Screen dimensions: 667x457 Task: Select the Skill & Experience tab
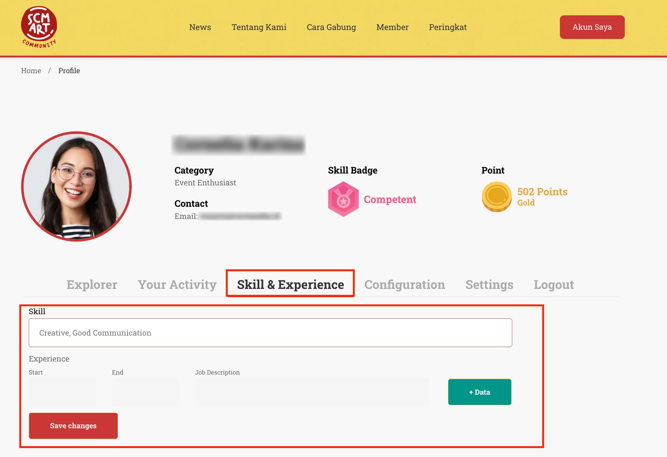click(290, 284)
